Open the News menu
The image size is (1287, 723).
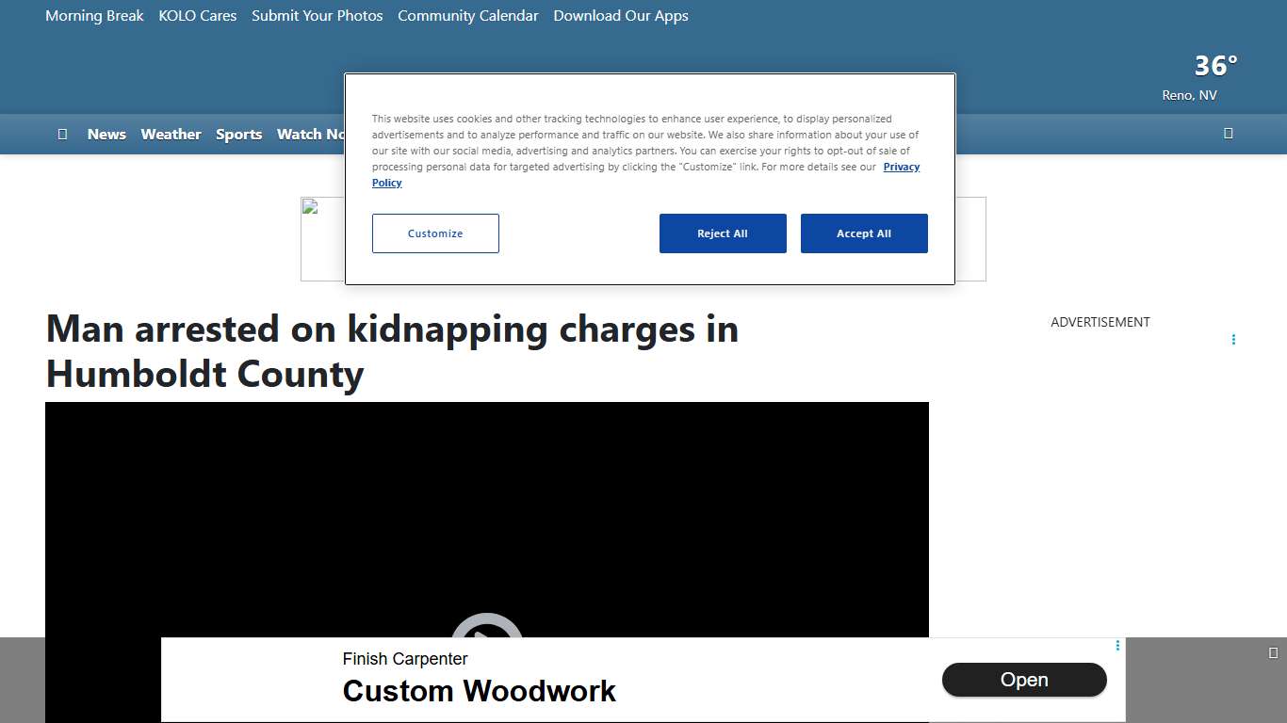coord(106,134)
